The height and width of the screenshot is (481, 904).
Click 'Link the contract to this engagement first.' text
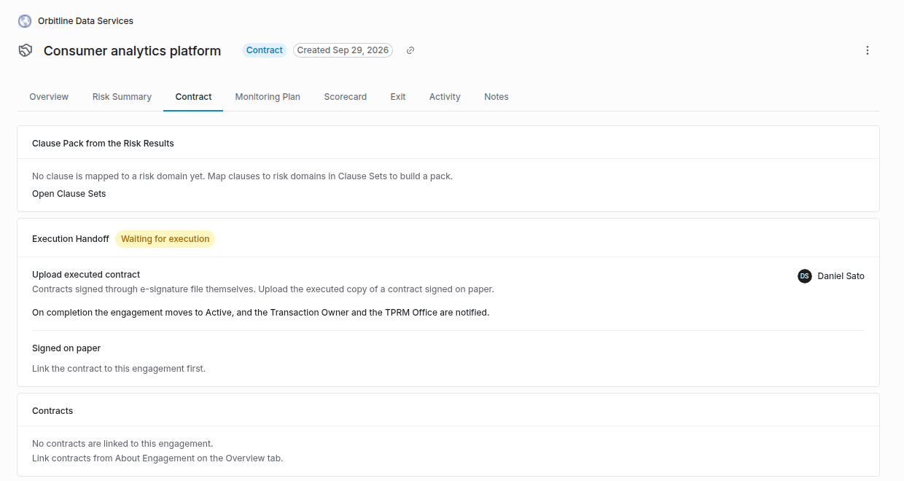coord(119,369)
